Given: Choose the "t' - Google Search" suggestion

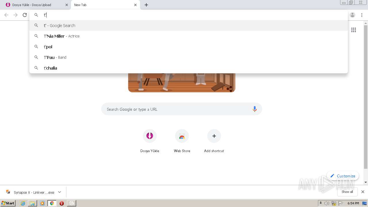Looking at the screenshot, I should coord(188,26).
